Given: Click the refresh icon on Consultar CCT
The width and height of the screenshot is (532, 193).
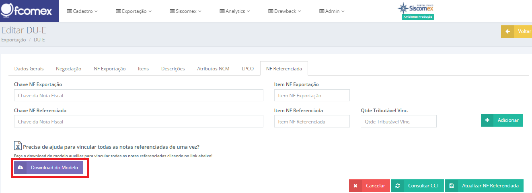Looking at the screenshot, I should [398, 186].
